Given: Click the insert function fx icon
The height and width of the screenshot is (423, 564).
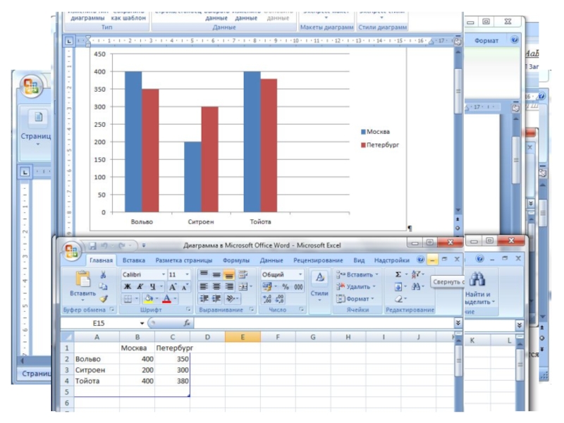Looking at the screenshot, I should 187,322.
